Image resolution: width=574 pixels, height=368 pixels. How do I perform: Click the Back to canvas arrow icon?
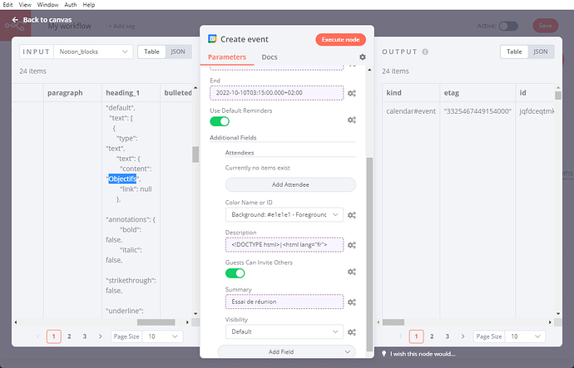click(x=15, y=20)
